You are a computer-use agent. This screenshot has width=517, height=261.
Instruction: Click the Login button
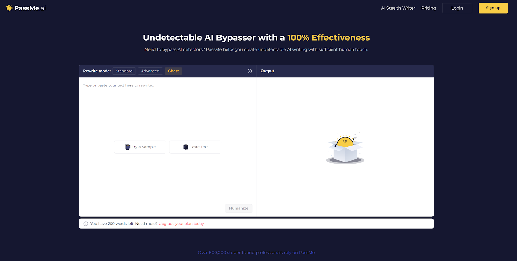point(457,8)
